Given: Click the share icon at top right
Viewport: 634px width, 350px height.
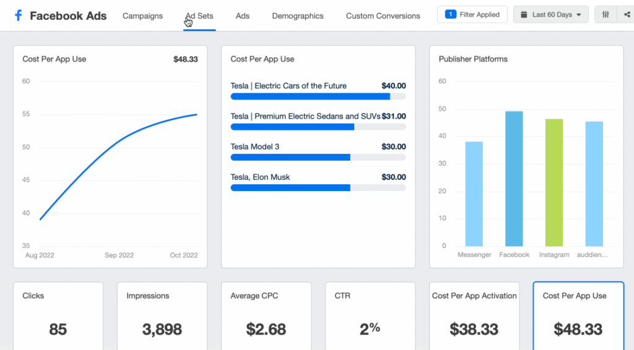Looking at the screenshot, I should (x=627, y=15).
